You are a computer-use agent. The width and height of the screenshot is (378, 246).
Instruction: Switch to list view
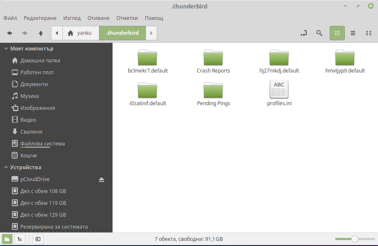coord(353,33)
